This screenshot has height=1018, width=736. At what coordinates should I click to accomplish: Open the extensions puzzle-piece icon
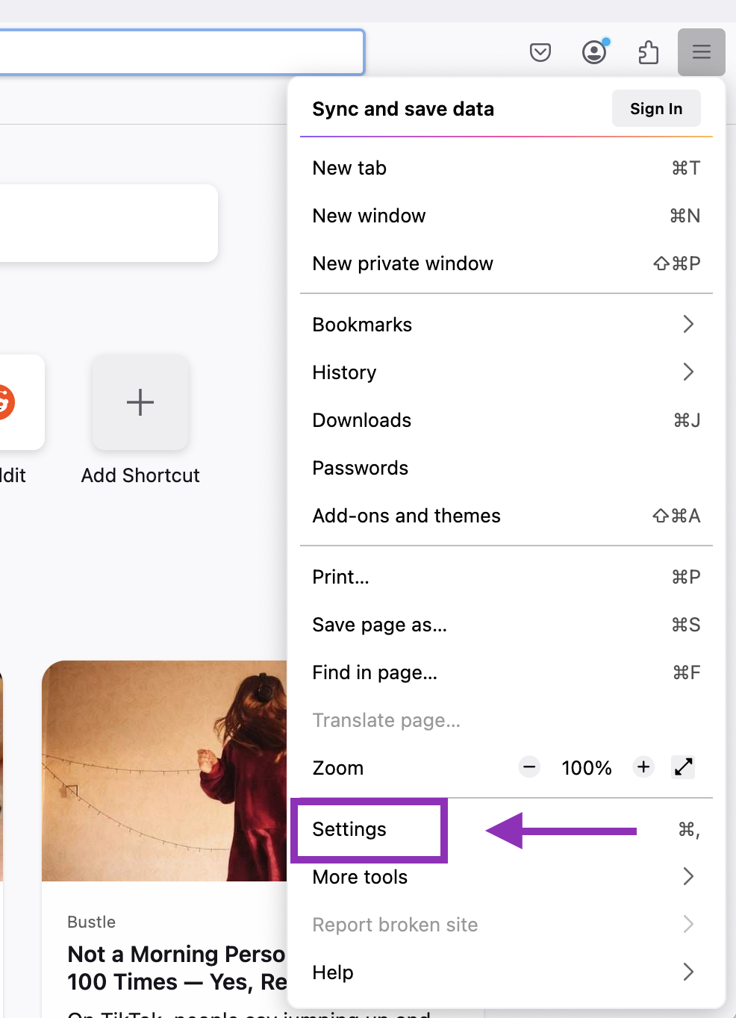click(648, 52)
